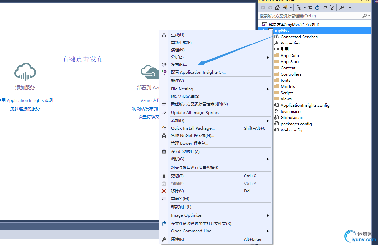Image resolution: width=378 pixels, height=245 pixels.
Task: Choose 限定为此范围(S)
Action: (216, 96)
